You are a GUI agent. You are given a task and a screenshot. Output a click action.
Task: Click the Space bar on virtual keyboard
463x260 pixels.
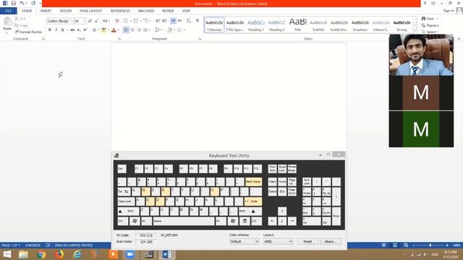click(x=183, y=221)
